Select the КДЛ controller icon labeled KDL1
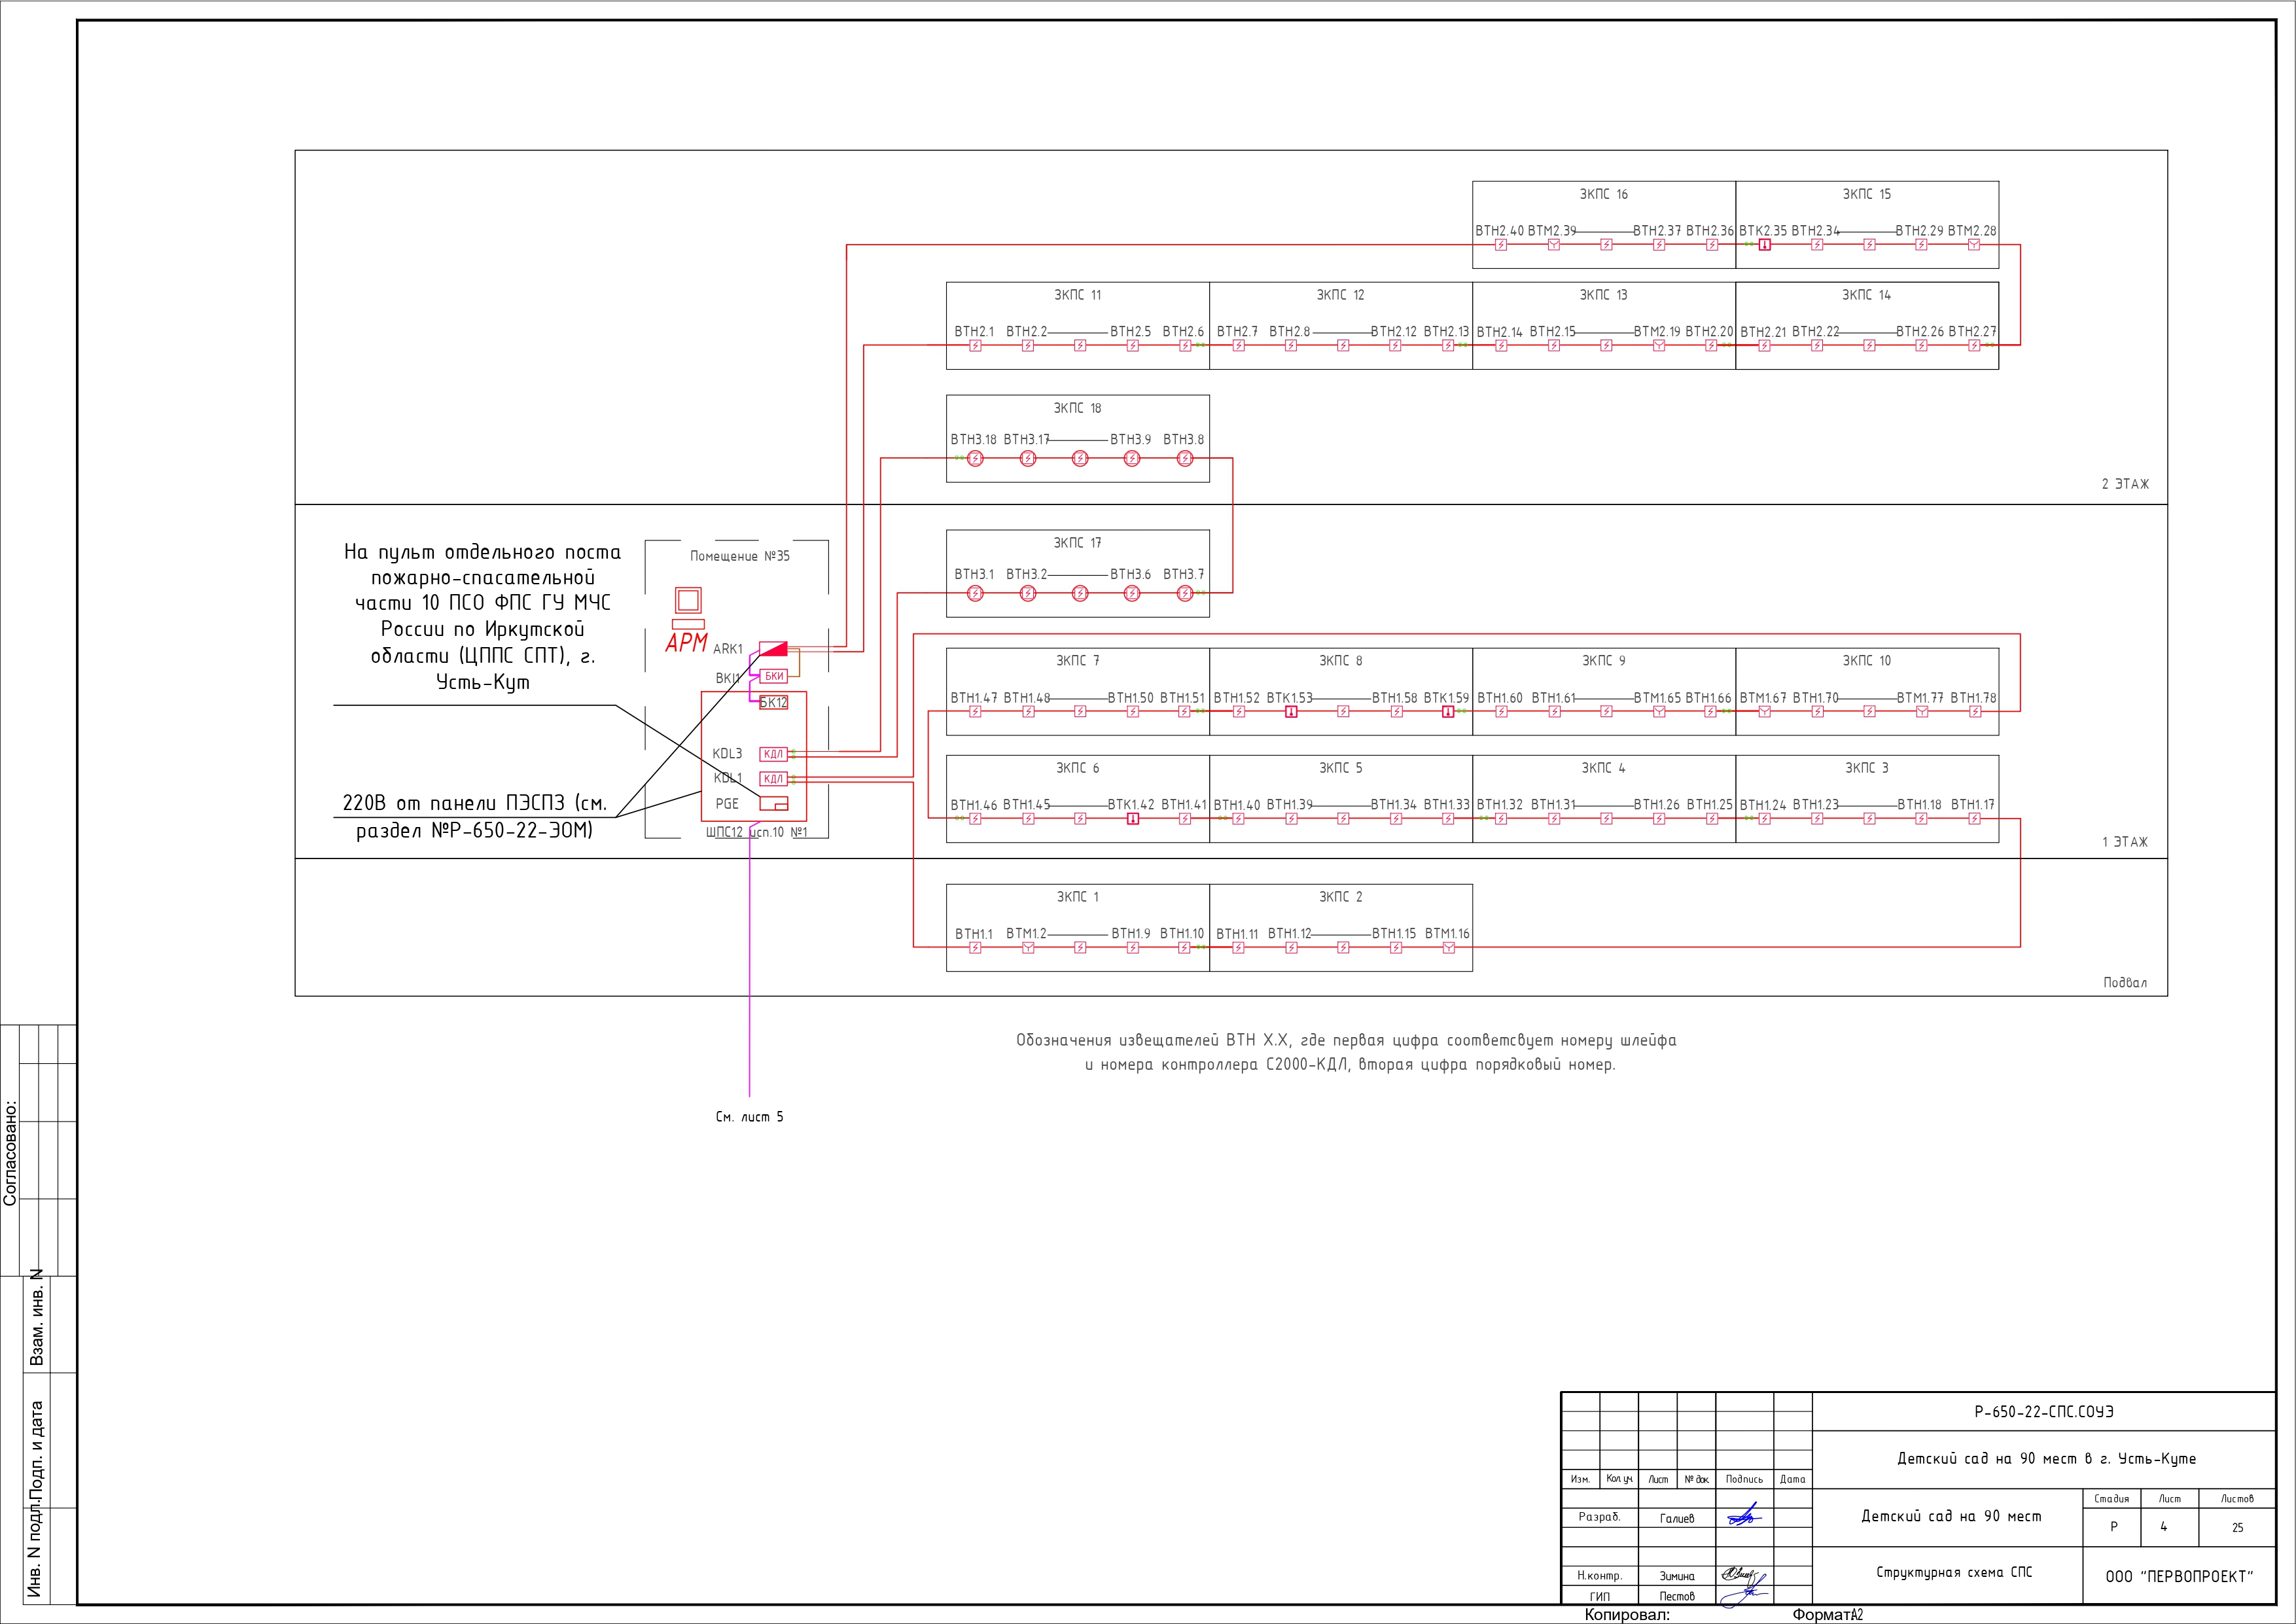2296x1624 pixels. 774,779
